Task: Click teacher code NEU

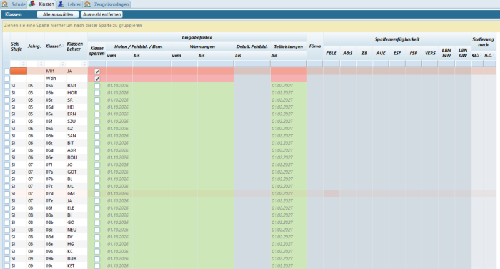Action: tap(72, 230)
